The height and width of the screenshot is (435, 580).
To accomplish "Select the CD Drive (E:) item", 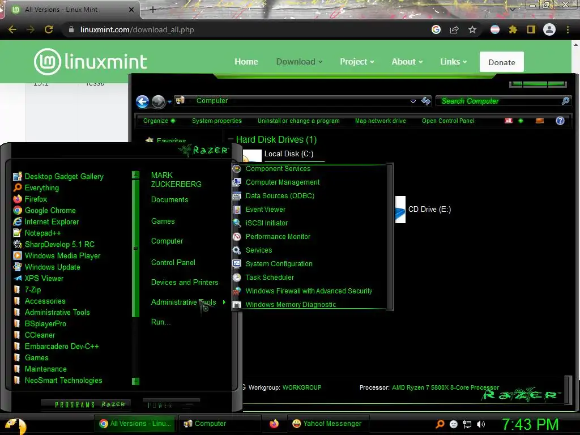I will 423,210.
